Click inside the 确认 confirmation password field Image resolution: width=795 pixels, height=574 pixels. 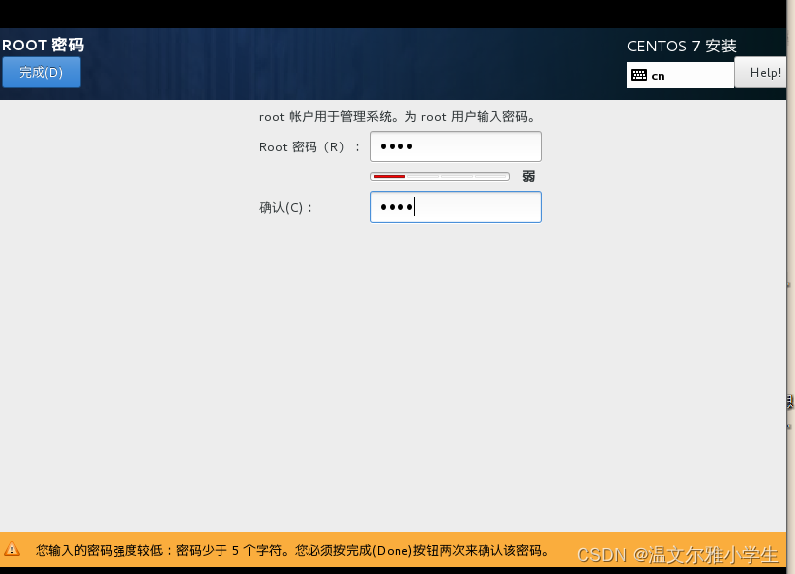tap(455, 206)
